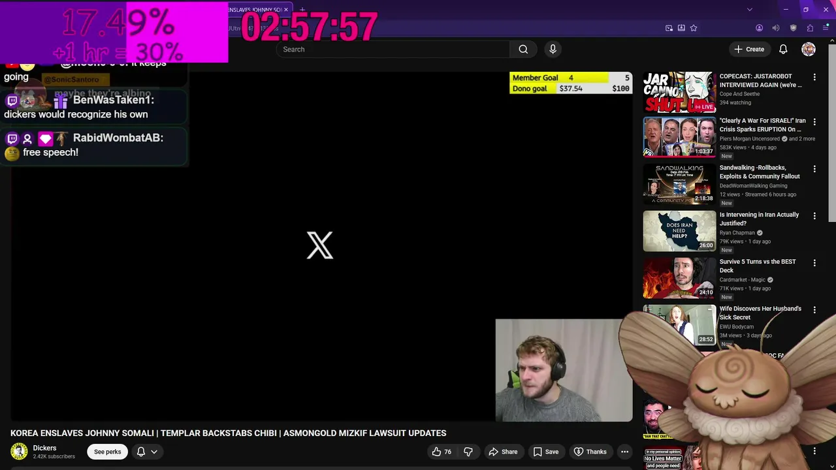Viewport: 836px width, 470px height.
Task: Open options for Piers Morgan Iran video
Action: tap(814, 121)
